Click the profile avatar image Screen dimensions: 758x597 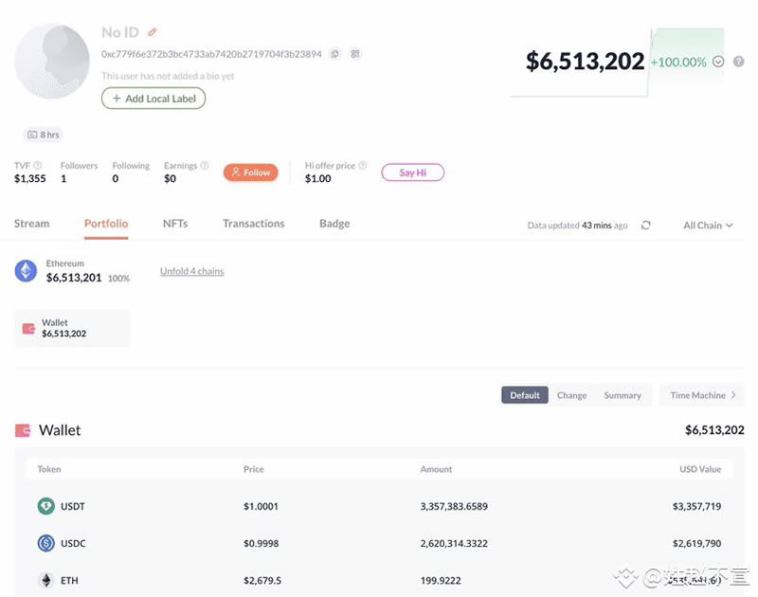52,62
